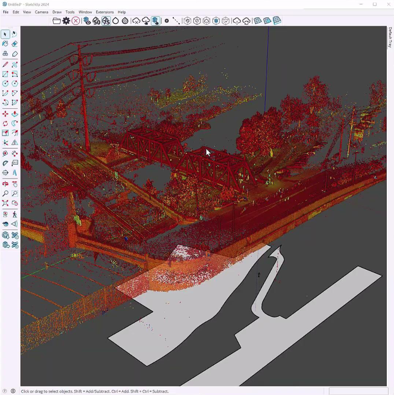
Task: Toggle point cloud visibility with red X icon
Action: point(77,21)
